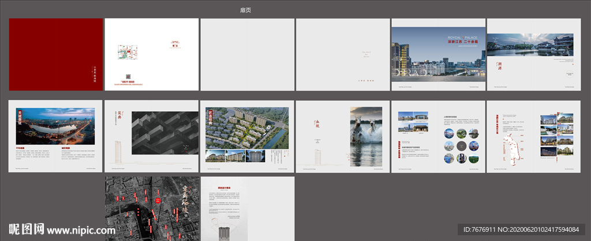Click the 扉页 title at the top
This screenshot has height=241, width=591.
[x=245, y=10]
